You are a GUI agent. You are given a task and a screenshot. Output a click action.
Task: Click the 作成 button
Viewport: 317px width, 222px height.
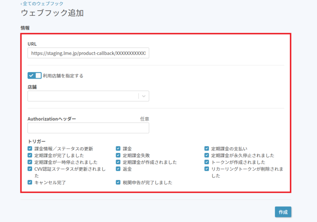[x=283, y=212]
